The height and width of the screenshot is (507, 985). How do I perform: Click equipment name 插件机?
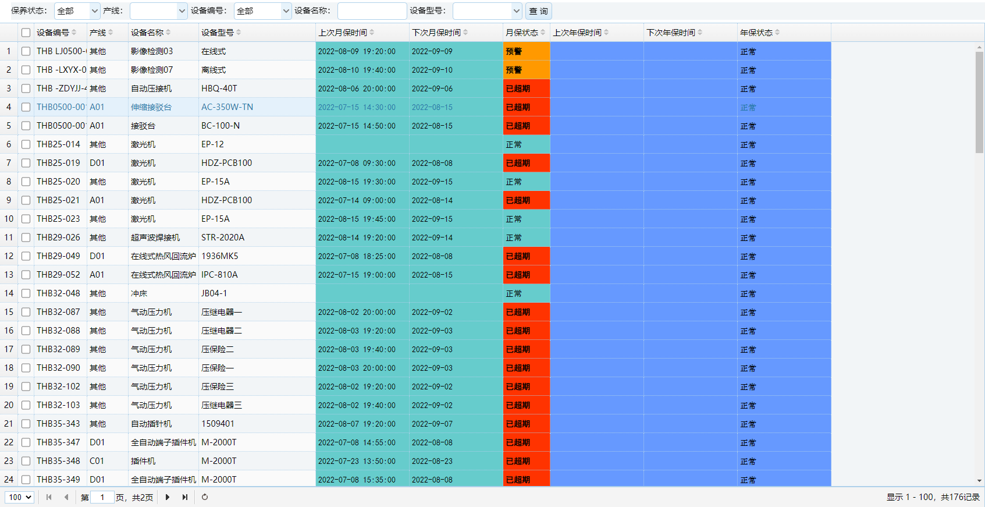tap(143, 461)
